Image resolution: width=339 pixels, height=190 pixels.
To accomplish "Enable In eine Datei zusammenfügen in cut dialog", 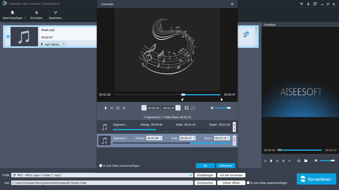I will tap(101, 166).
